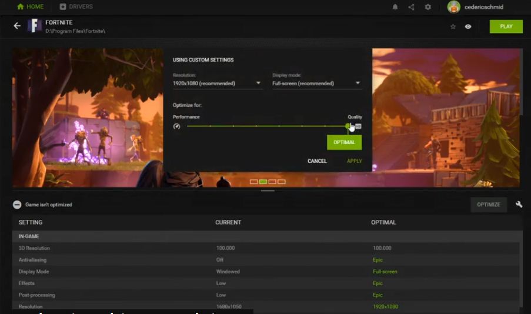Screen dimensions: 531x314
Task: Open notifications bell icon
Action: (x=395, y=7)
